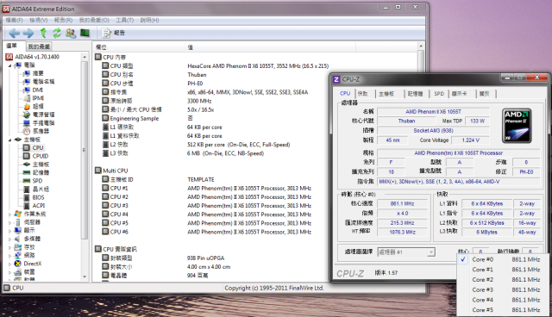Go back with the blue left arrow
Image resolution: width=552 pixels, height=317 pixels.
click(14, 34)
